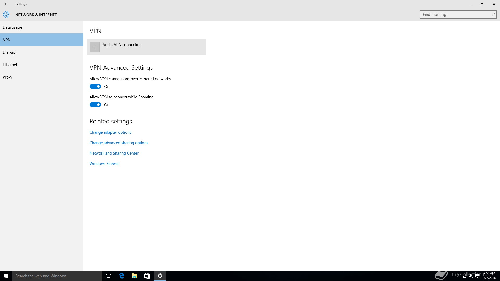The image size is (500, 281).
Task: Click the plus icon to add VPN
Action: [x=95, y=47]
